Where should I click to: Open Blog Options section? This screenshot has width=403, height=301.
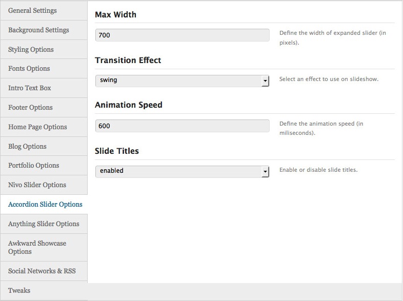[27, 147]
